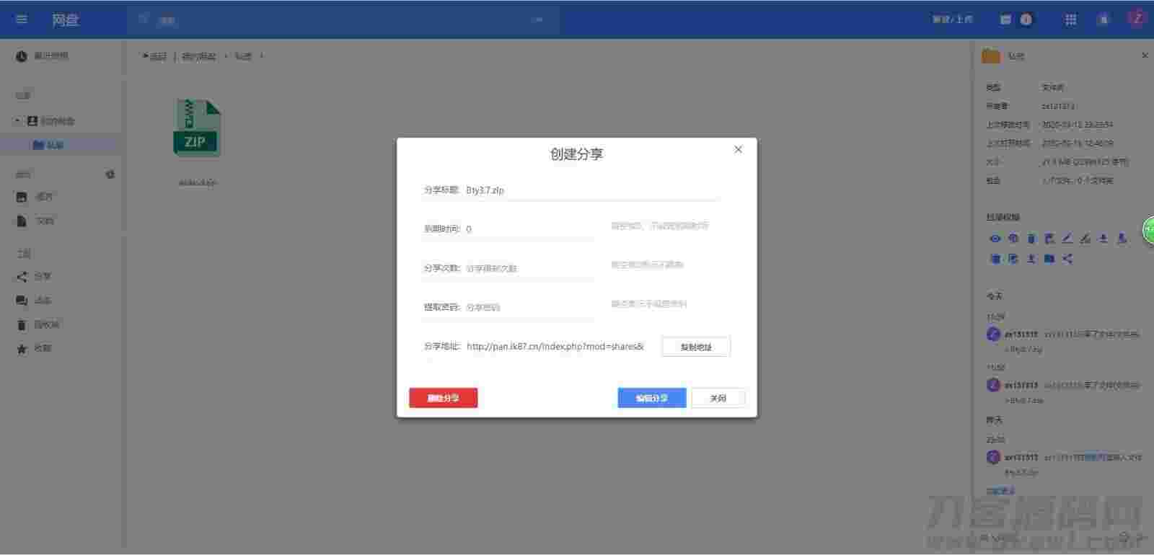
Task: Close the folder details panel on the right
Action: (1145, 55)
